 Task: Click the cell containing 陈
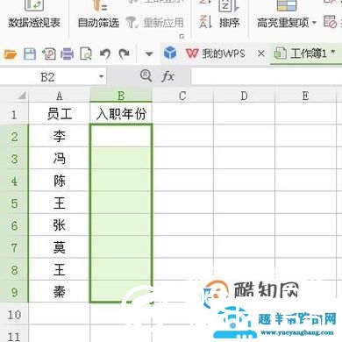coord(60,181)
